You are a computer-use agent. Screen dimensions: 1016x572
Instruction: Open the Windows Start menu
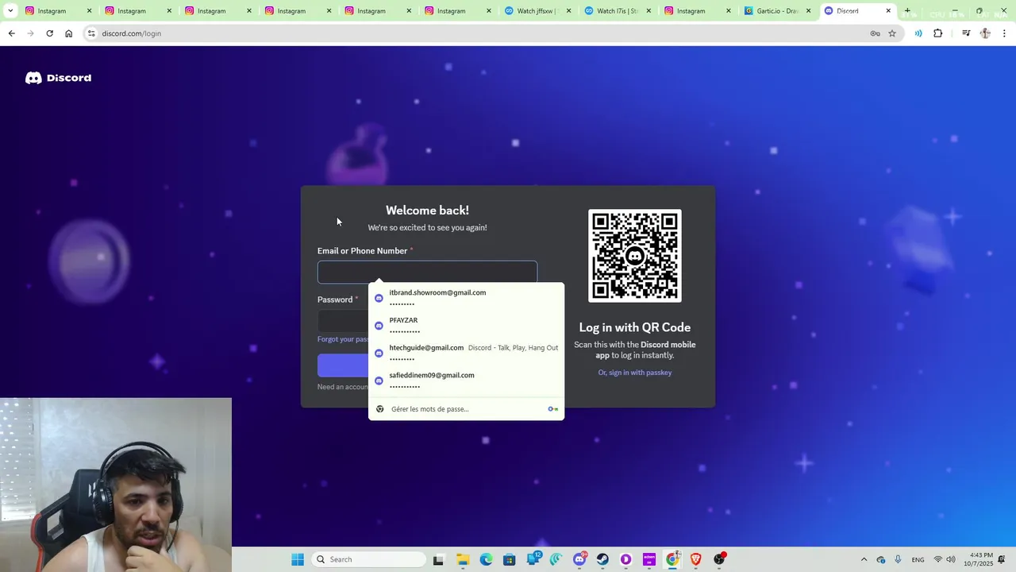(x=298, y=559)
